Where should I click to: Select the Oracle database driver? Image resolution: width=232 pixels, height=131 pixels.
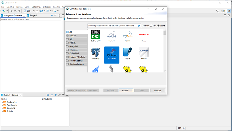coord(144,36)
